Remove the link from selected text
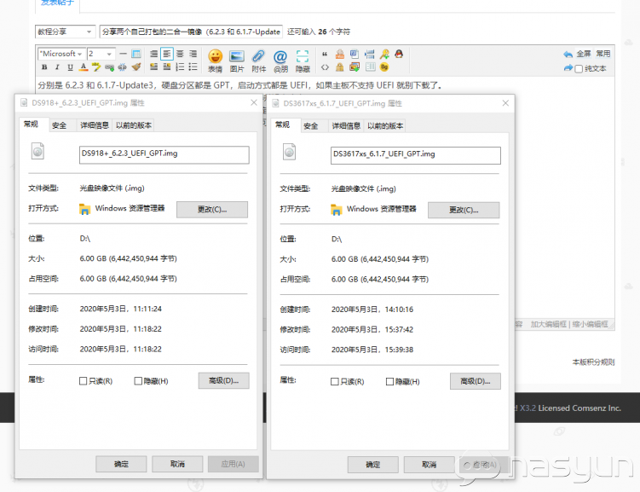640x492 pixels. (122, 67)
